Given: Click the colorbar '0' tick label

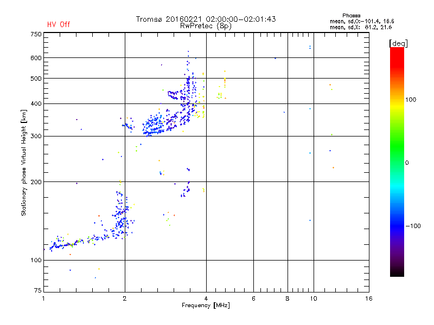Looking at the screenshot, I should 407,163.
